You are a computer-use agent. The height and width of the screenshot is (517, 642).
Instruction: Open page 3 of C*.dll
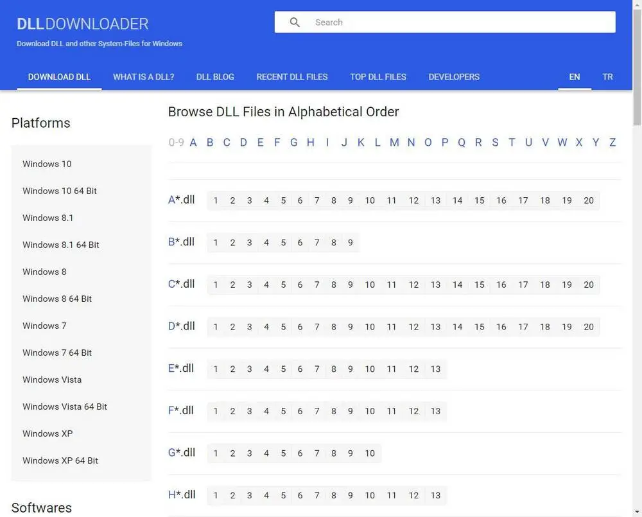pos(249,285)
